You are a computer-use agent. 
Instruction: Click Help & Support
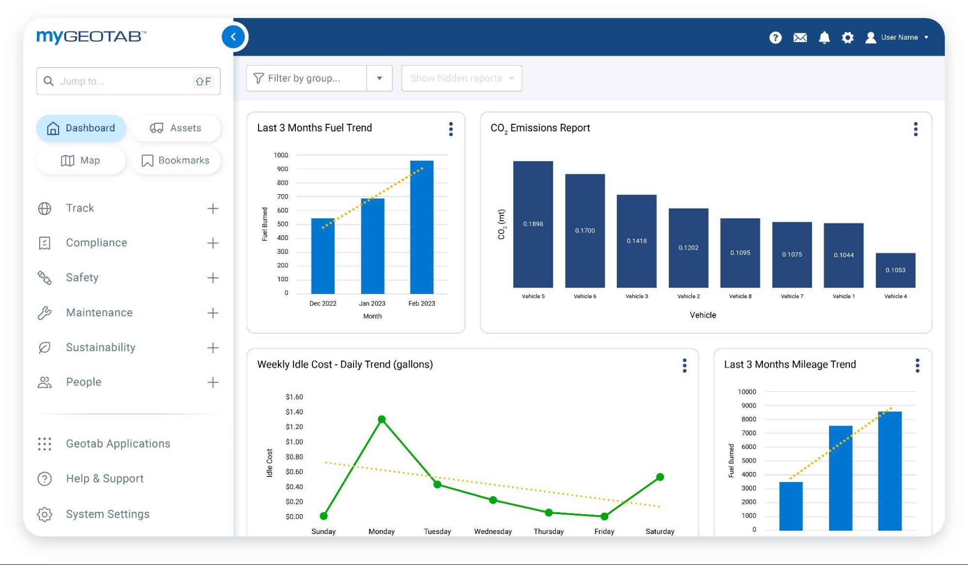click(x=105, y=478)
